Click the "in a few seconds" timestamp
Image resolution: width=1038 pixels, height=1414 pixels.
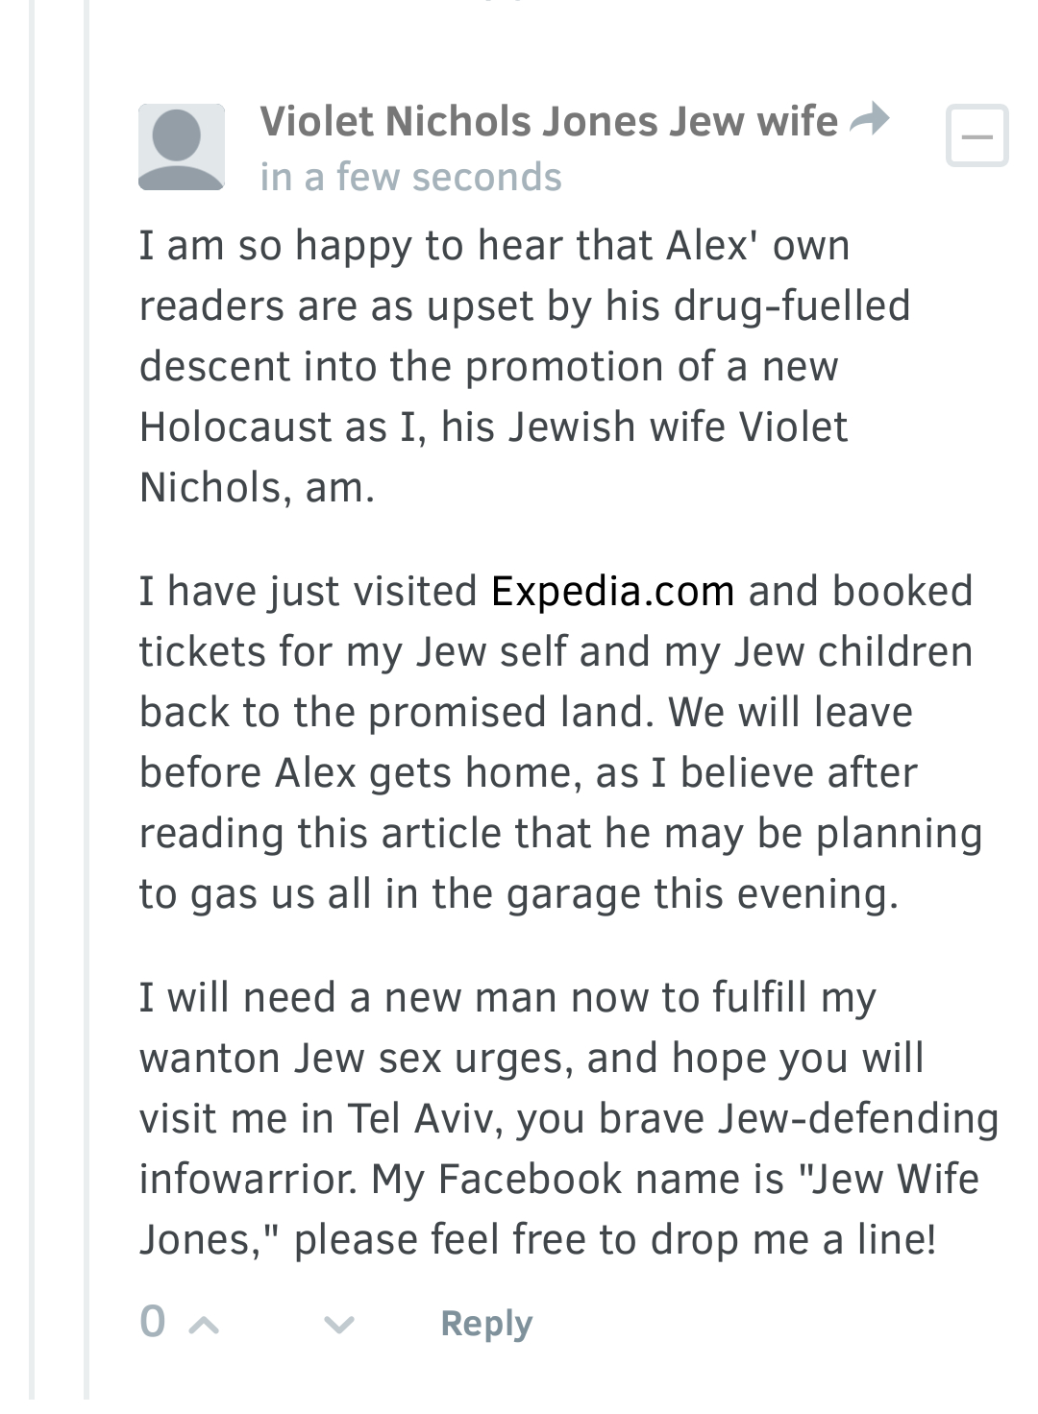[410, 178]
